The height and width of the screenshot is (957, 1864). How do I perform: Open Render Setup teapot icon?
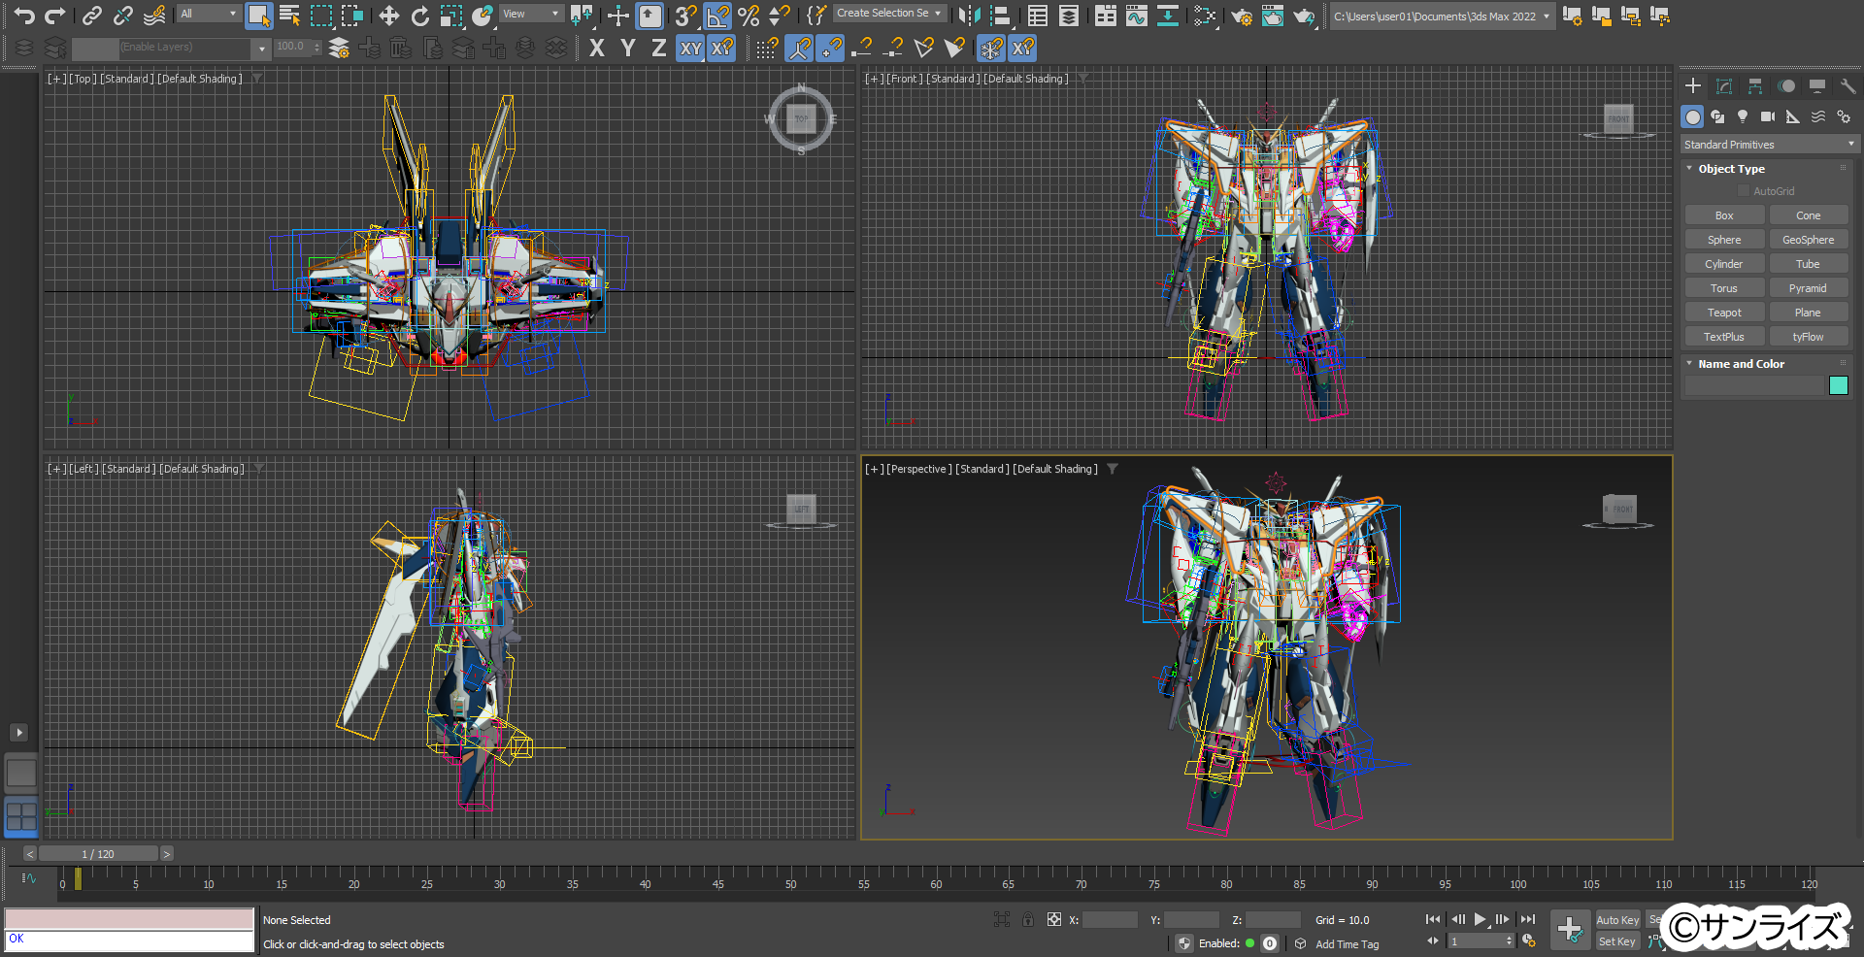tap(1242, 16)
